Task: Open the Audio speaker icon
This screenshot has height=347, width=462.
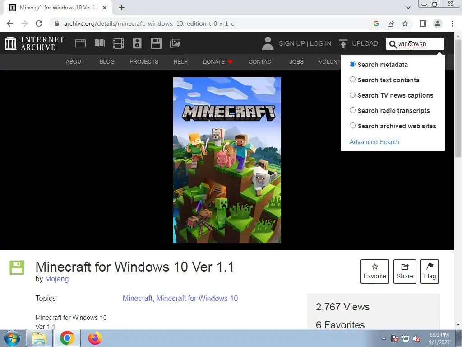Action: point(137,43)
